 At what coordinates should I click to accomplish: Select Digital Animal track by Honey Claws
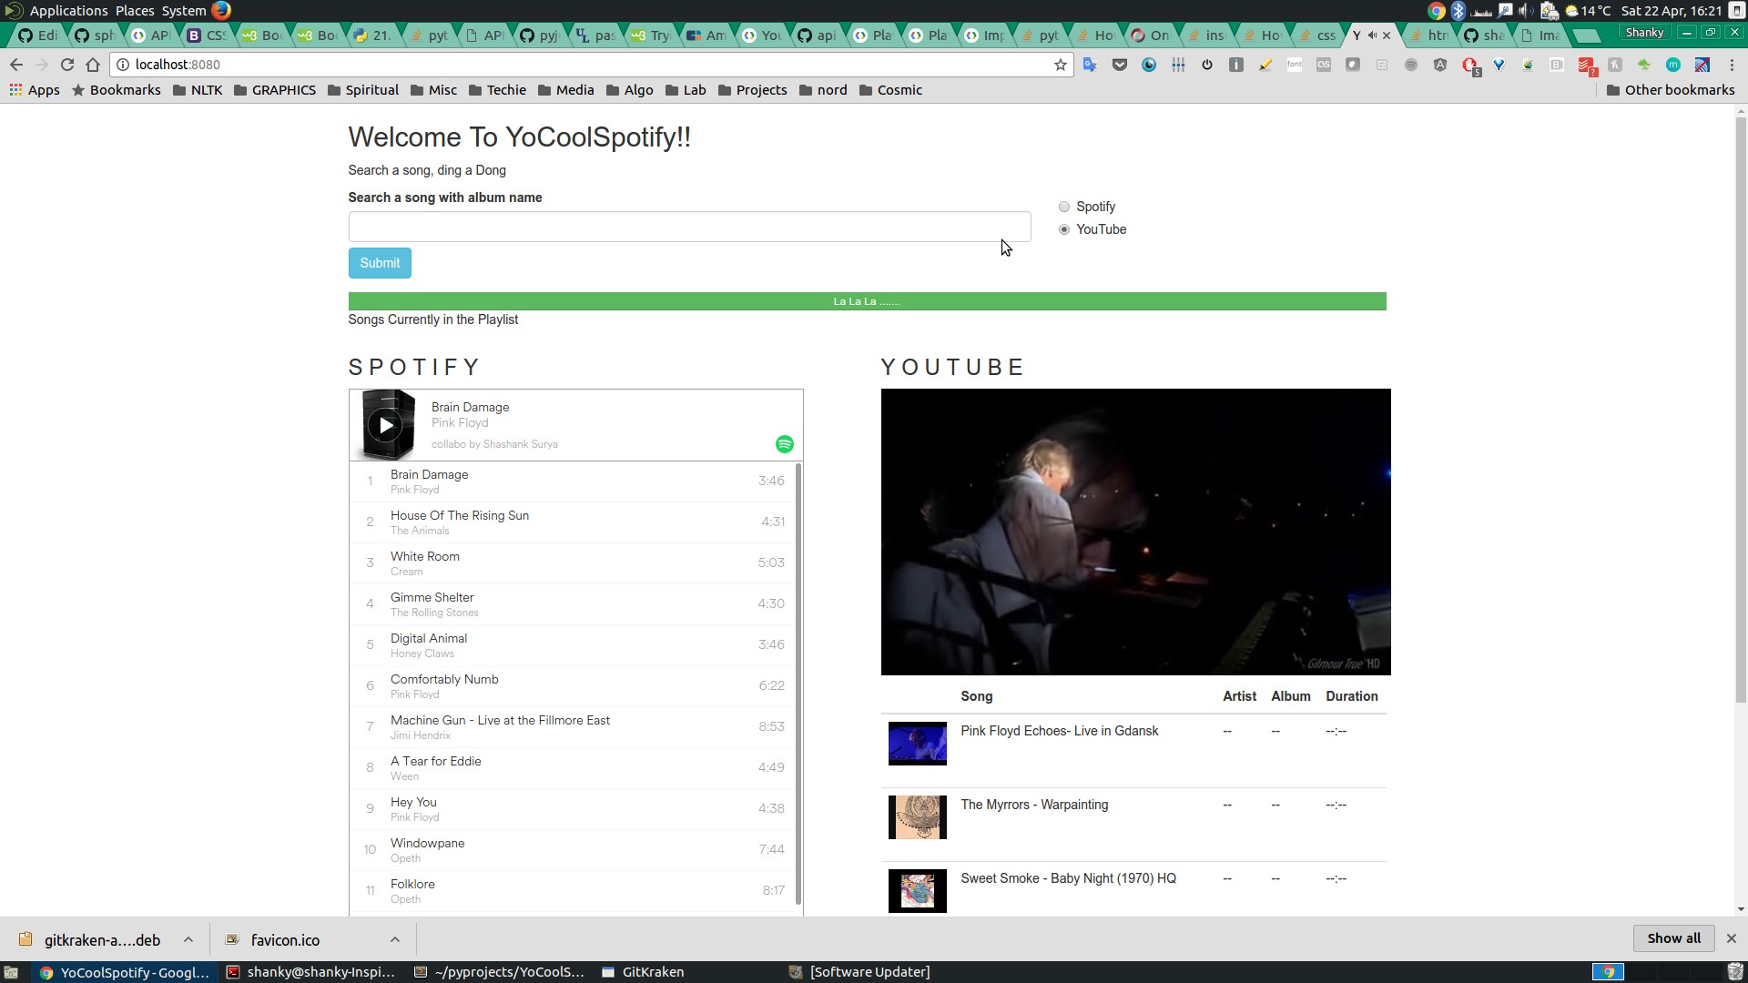[x=573, y=645]
